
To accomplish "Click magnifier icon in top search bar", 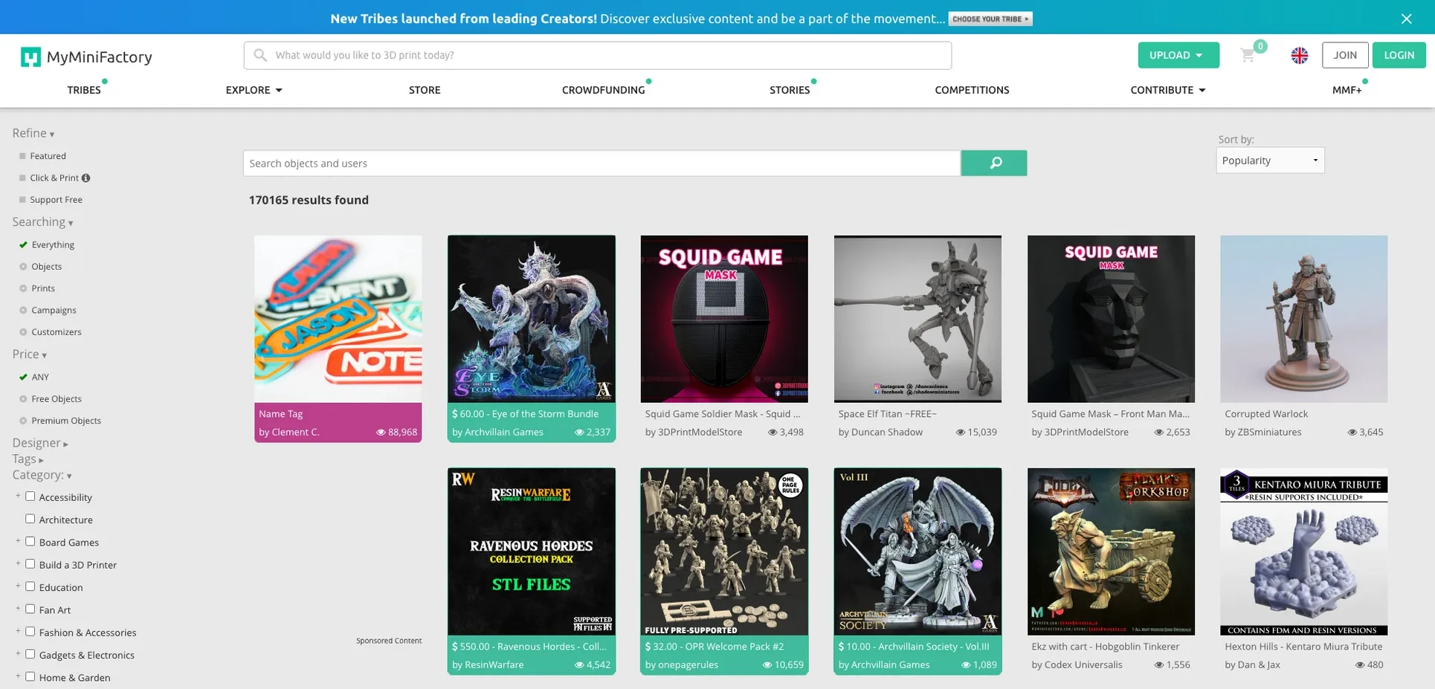I will 260,55.
